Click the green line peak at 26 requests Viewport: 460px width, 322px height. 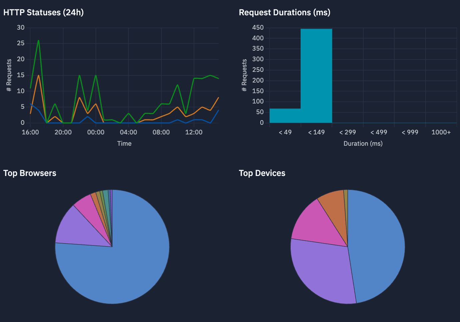39,41
